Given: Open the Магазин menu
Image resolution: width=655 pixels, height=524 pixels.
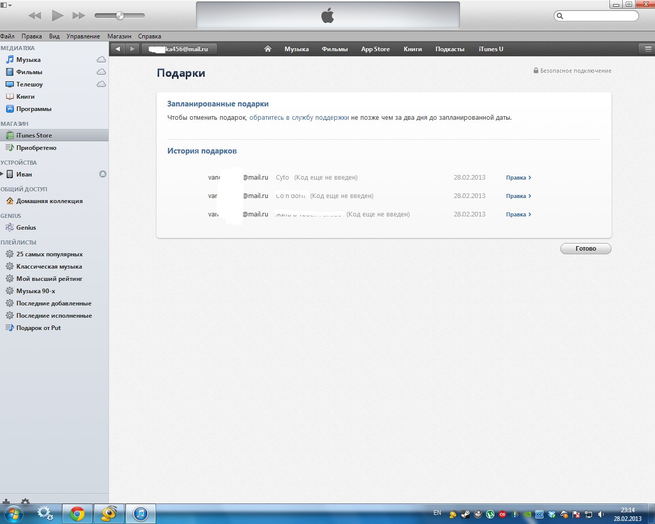Looking at the screenshot, I should point(119,36).
